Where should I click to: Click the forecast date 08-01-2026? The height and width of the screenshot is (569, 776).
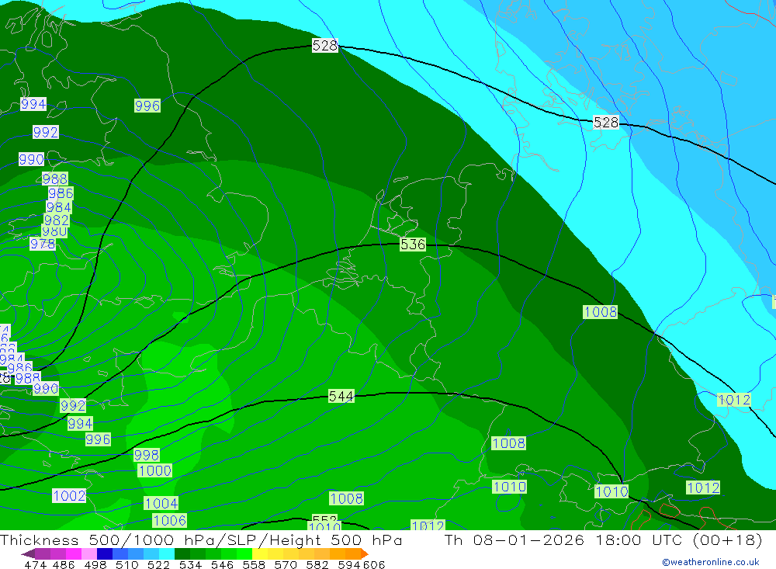528,540
